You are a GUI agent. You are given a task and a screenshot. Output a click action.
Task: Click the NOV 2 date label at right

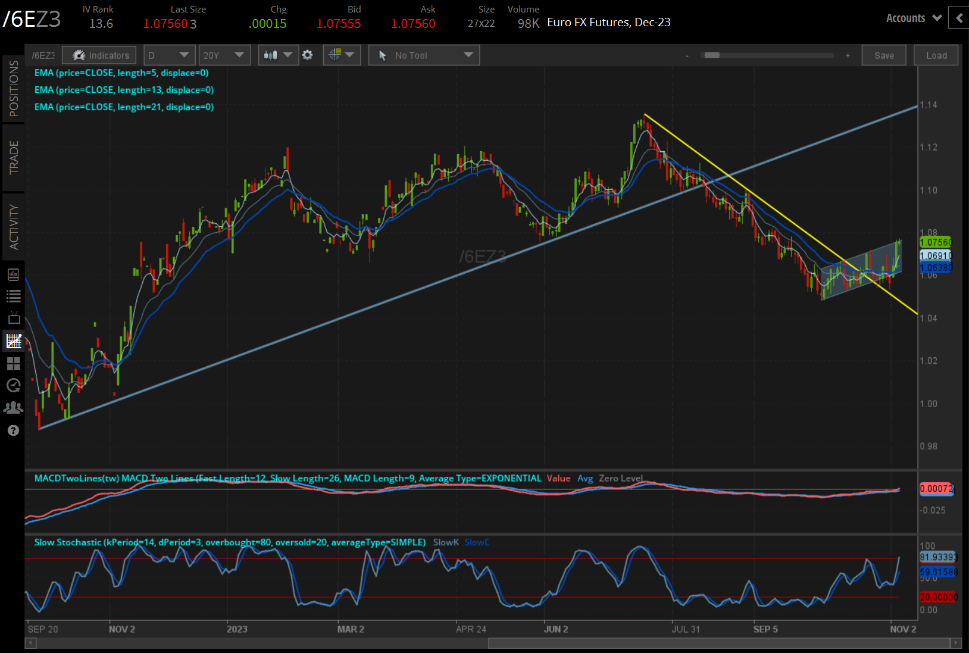click(903, 629)
